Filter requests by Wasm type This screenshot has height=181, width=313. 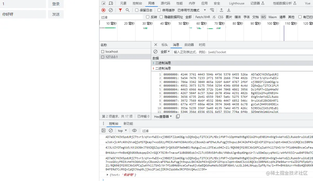[272, 17]
